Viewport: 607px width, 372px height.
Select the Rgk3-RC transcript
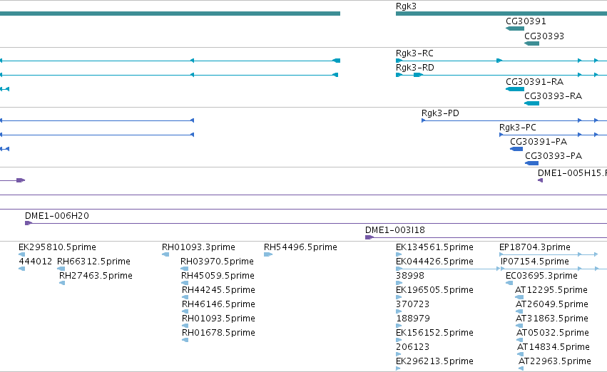point(501,61)
